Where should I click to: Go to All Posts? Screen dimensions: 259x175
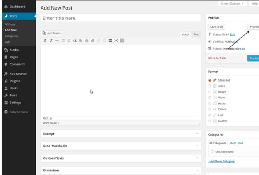(x=10, y=24)
